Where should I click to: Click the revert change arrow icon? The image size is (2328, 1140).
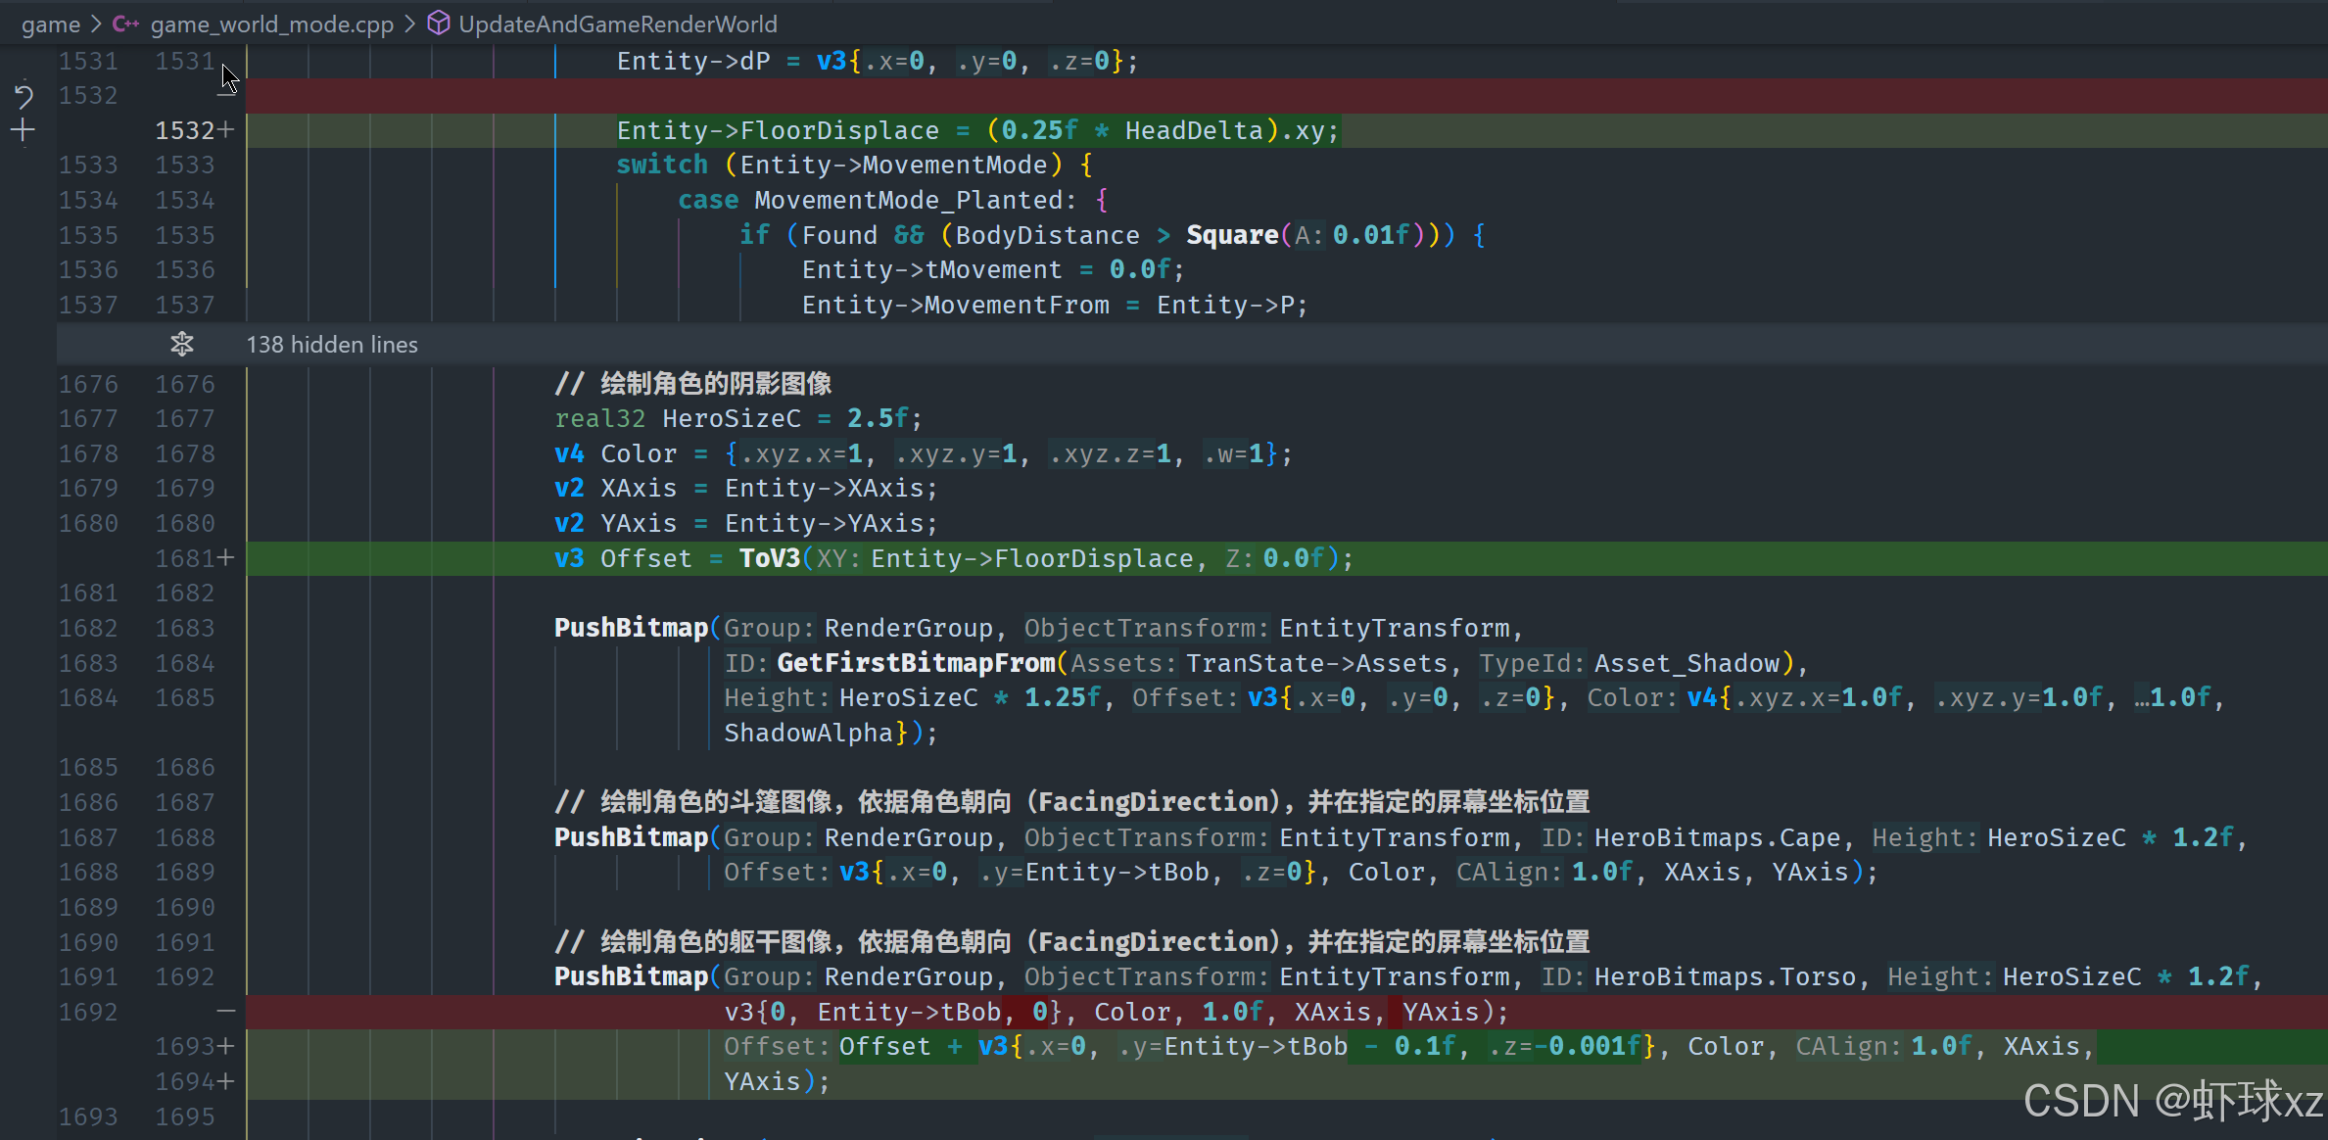(24, 96)
